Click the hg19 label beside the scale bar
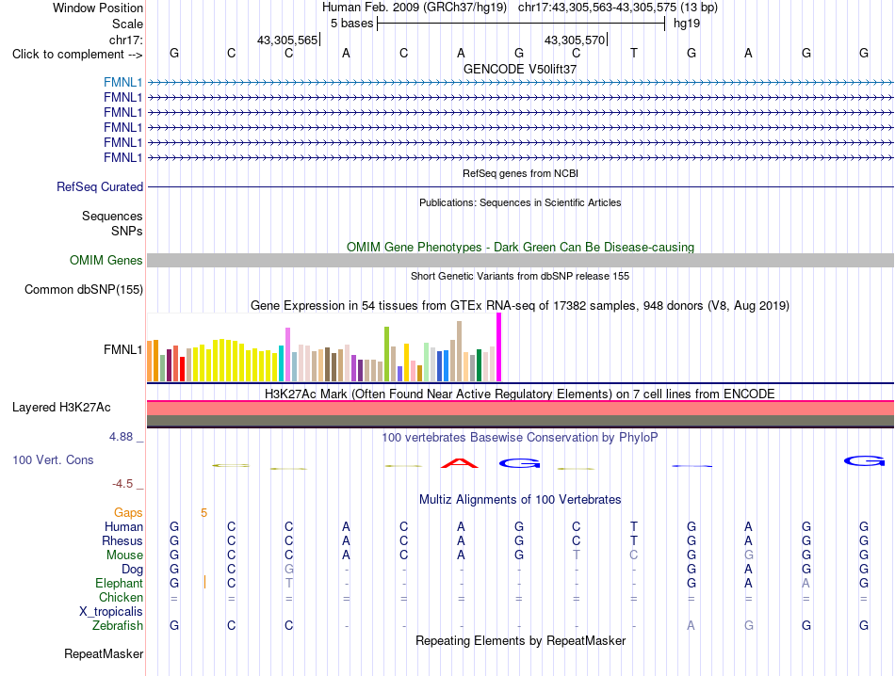The height and width of the screenshot is (676, 895). pos(687,24)
